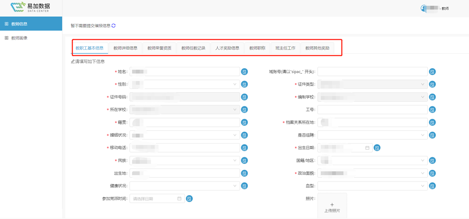The image size is (469, 219).
Task: Click the blue icon beside 域账号 field
Action: point(432,72)
